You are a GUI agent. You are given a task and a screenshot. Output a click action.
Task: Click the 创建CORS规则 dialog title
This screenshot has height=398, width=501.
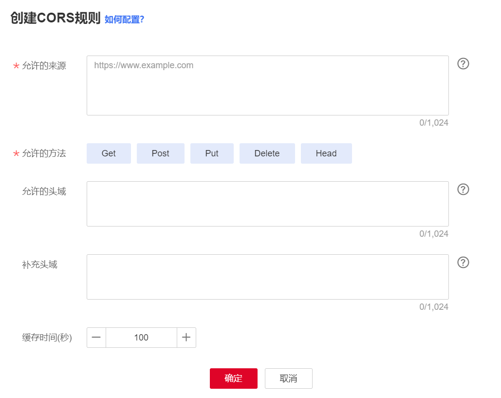point(55,19)
